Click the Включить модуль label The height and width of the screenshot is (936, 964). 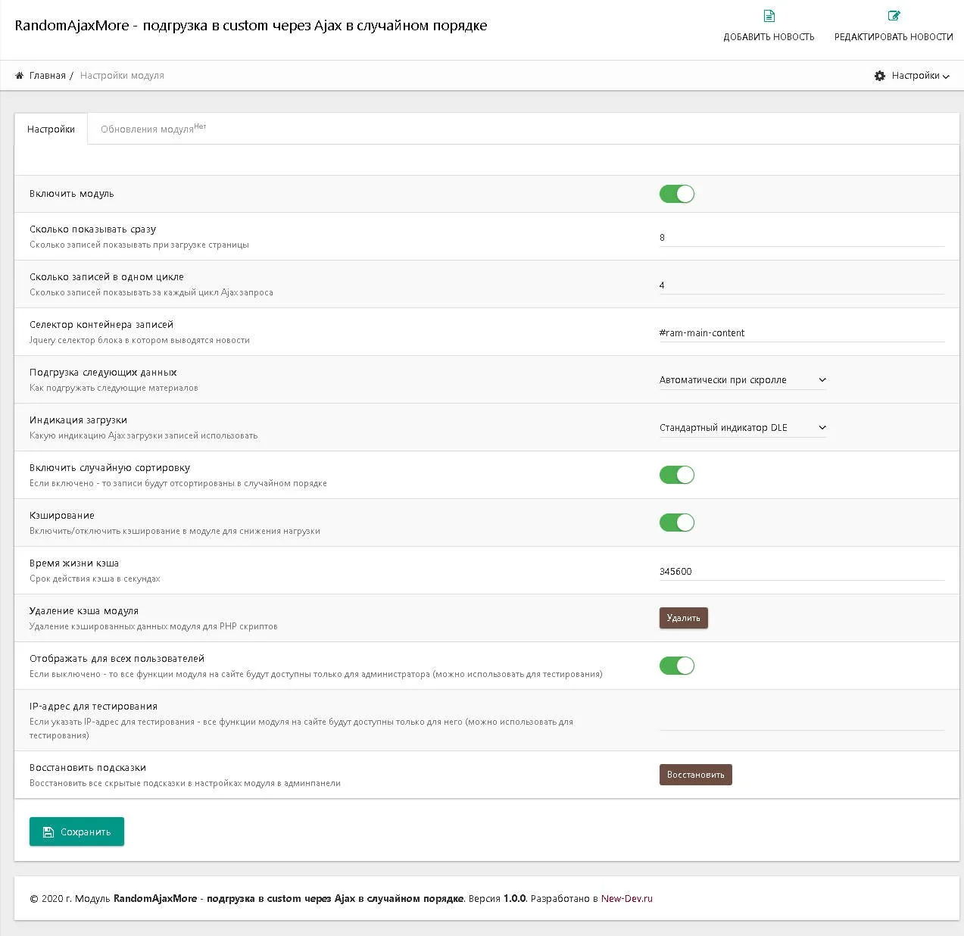[x=72, y=194]
